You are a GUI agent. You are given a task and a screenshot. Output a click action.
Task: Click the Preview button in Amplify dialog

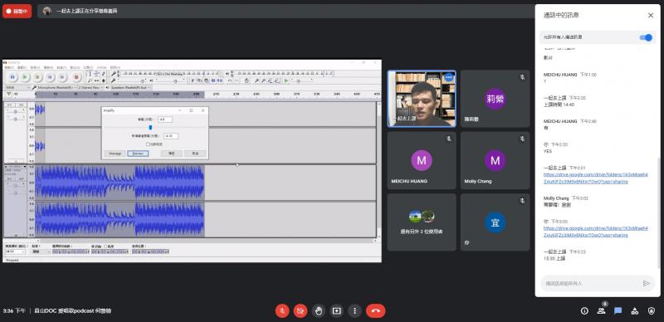pyautogui.click(x=138, y=154)
